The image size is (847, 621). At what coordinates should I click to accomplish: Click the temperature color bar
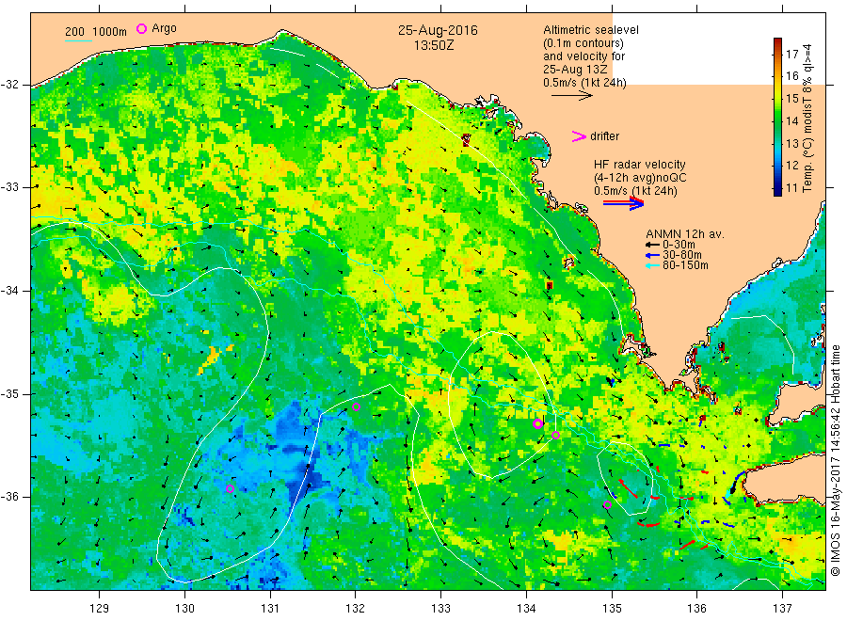pos(777,117)
